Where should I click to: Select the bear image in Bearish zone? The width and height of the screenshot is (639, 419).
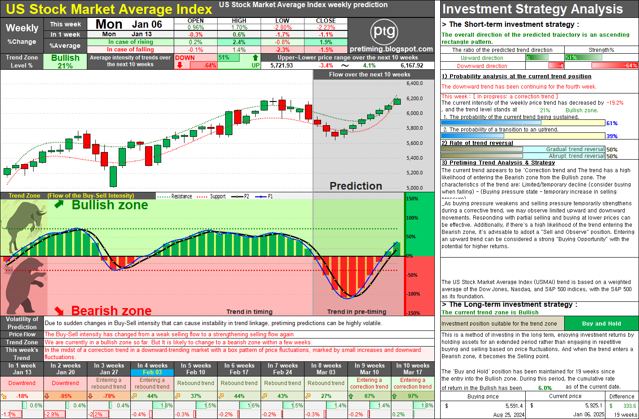pos(25,286)
